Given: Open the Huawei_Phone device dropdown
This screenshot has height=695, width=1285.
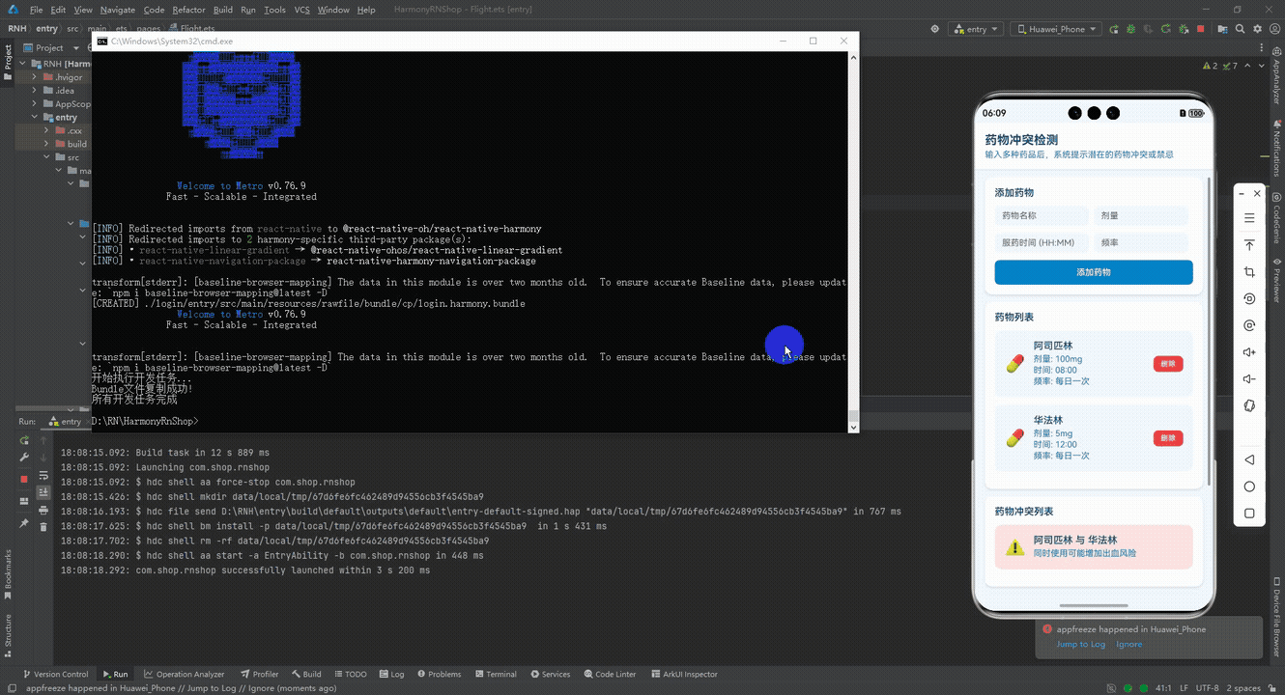Looking at the screenshot, I should pos(1056,29).
